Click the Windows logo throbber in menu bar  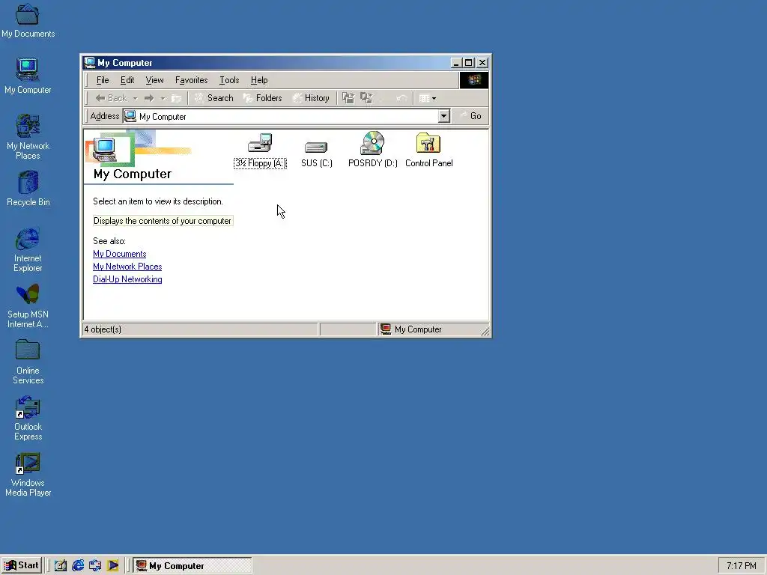tap(473, 80)
